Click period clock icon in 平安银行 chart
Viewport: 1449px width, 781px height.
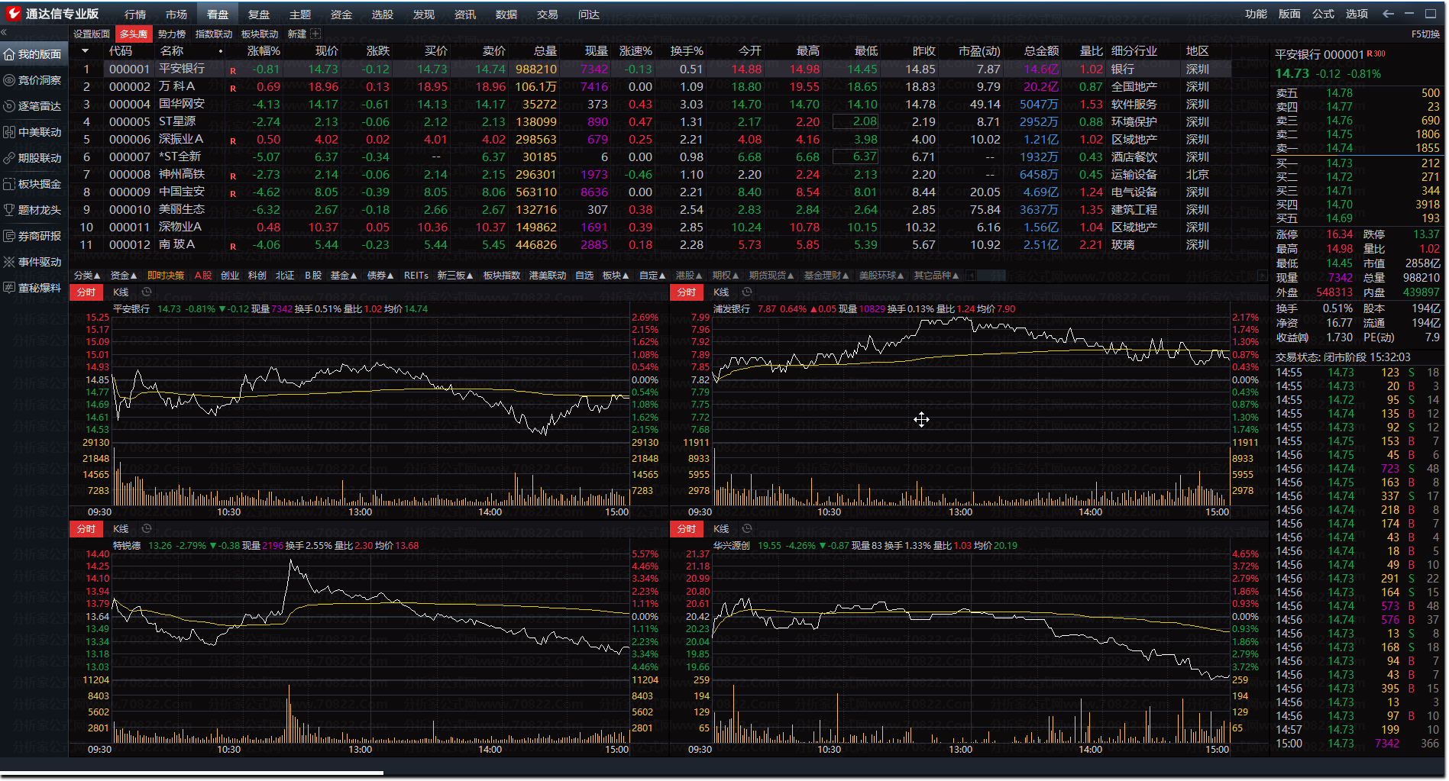(x=147, y=292)
